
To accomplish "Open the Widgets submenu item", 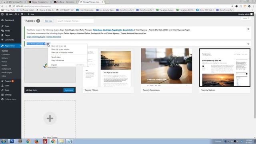I will (5, 58).
